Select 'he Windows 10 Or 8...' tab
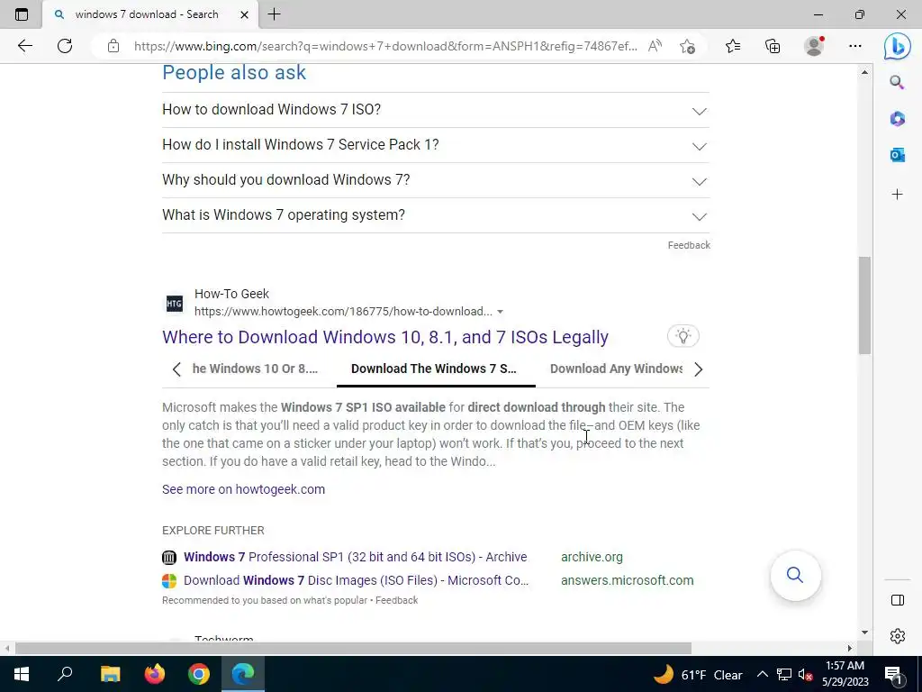This screenshot has width=922, height=692. (255, 369)
